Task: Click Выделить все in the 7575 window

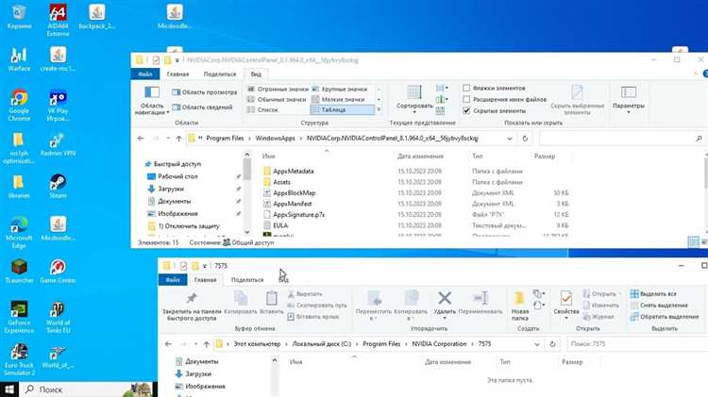Action: pyautogui.click(x=653, y=293)
